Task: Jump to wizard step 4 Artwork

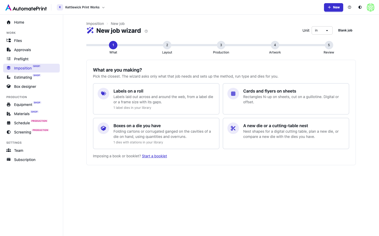Action: [275, 47]
